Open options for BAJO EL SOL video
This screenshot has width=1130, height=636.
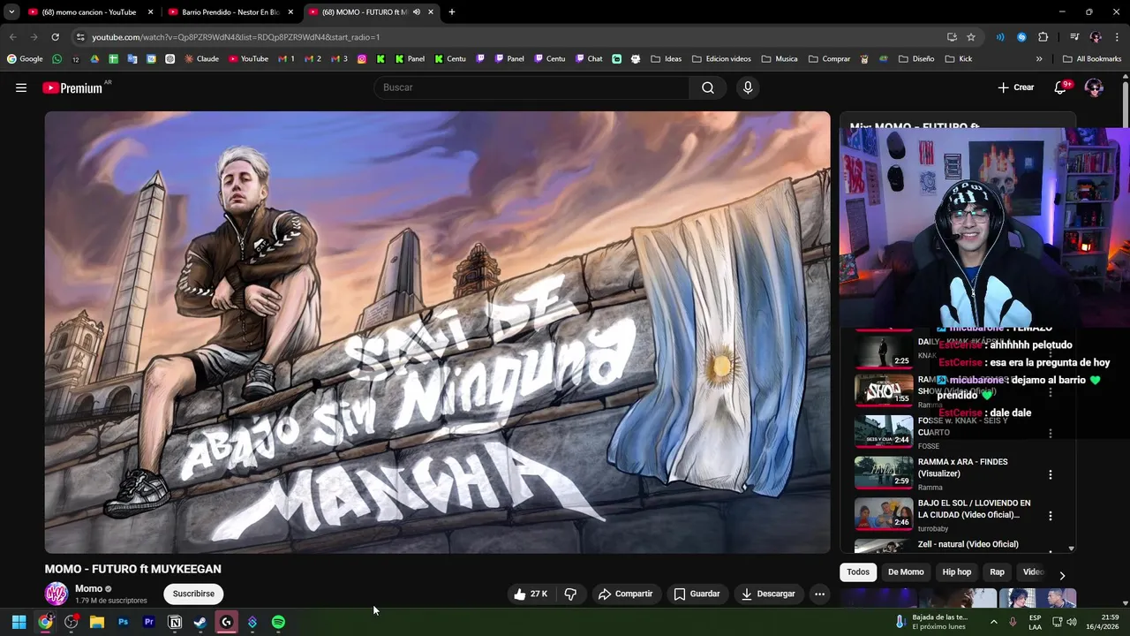click(1050, 516)
